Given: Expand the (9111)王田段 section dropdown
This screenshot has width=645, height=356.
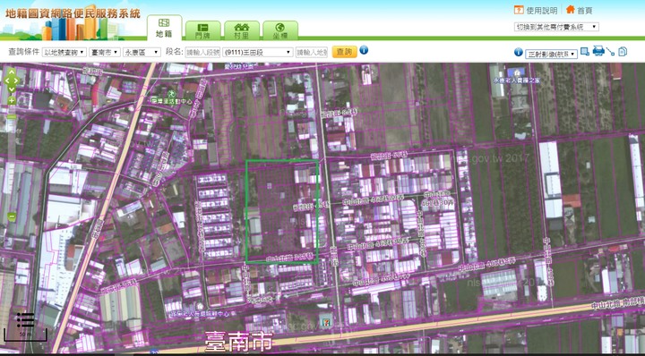Looking at the screenshot, I should [x=257, y=52].
